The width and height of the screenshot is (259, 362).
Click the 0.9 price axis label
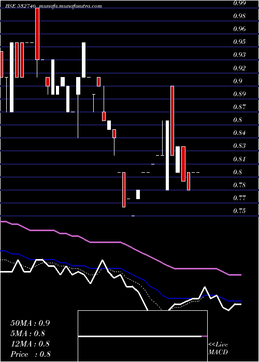pos(237,81)
